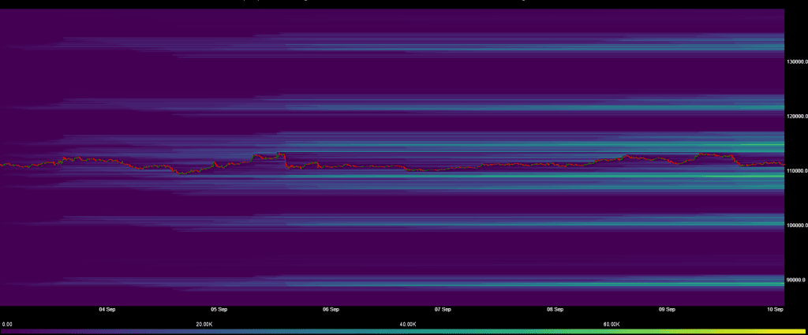The image size is (808, 335).
Task: Click the 08 Sep date marker
Action: click(x=554, y=310)
